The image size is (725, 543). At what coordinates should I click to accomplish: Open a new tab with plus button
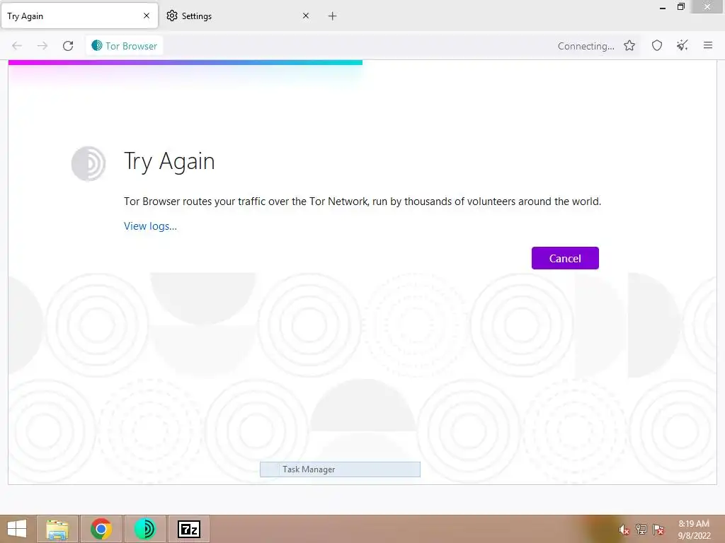[x=333, y=16]
